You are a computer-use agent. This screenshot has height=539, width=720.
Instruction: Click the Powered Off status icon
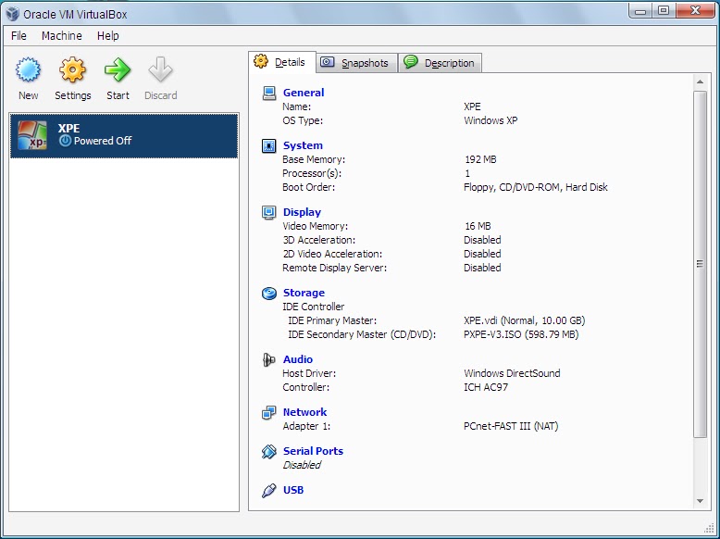click(65, 141)
